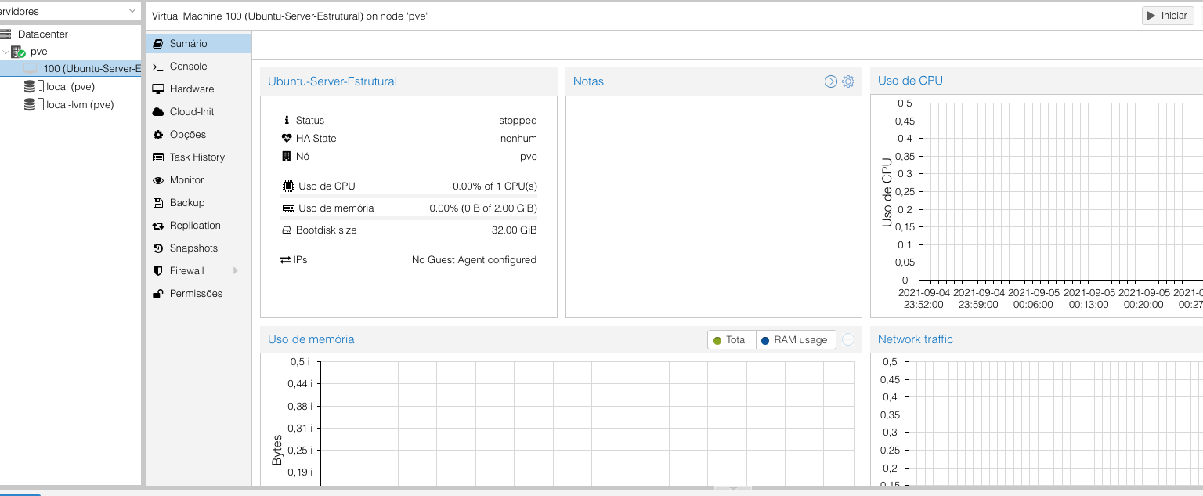Expand the Firewall submenu arrow
1203x496 pixels.
pyautogui.click(x=236, y=271)
